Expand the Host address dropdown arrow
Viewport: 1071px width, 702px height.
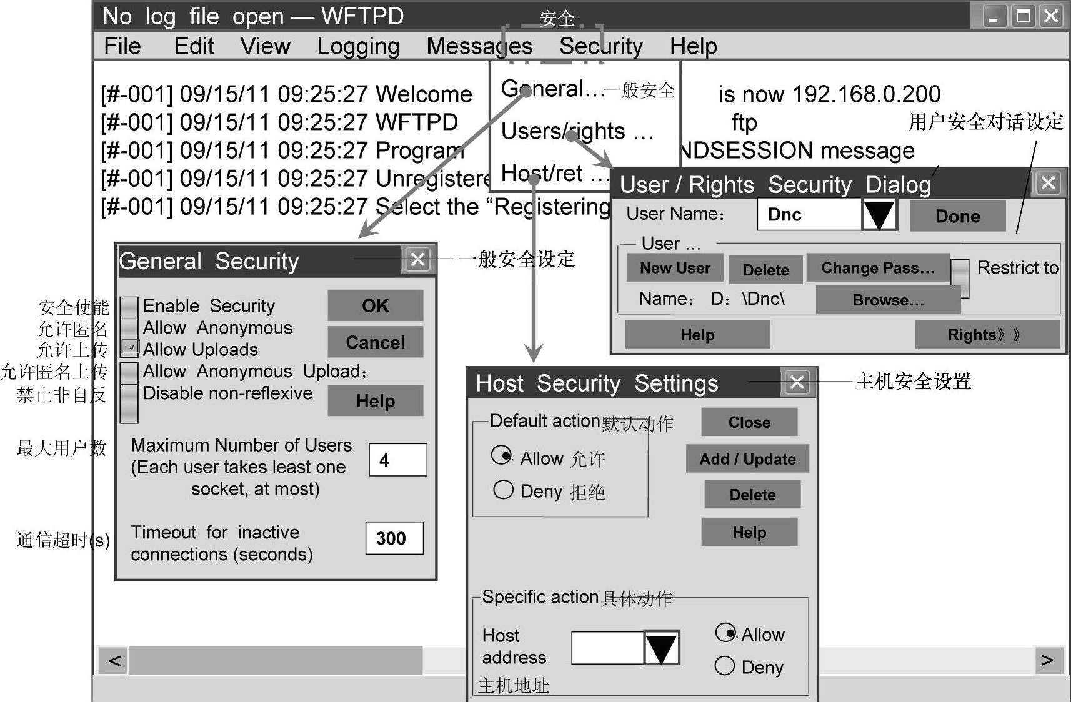click(x=661, y=648)
